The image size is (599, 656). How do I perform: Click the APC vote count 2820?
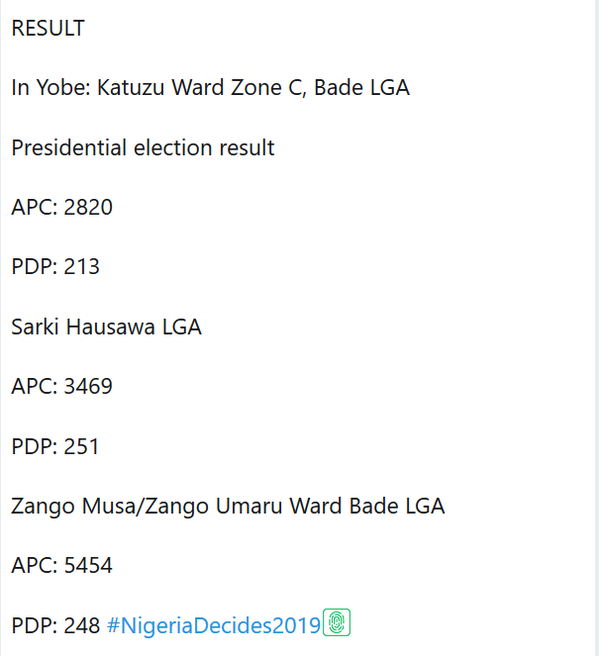point(88,208)
